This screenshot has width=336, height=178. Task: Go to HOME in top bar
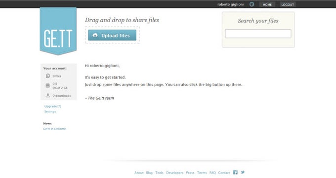[x=267, y=4]
